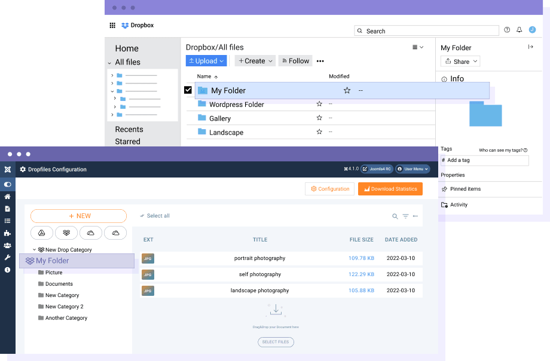Star the Gallery folder

coord(319,118)
